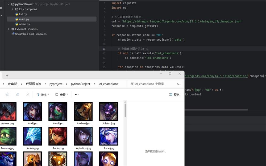This screenshot has width=266, height=166.
Task: Open the more options ellipsis menu
Action: coord(77,94)
